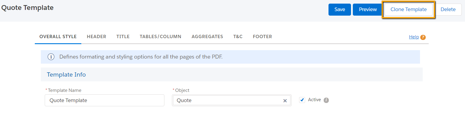Click Clone Template button

click(x=409, y=10)
